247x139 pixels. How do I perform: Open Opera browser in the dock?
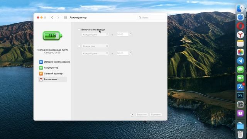[x=240, y=26]
